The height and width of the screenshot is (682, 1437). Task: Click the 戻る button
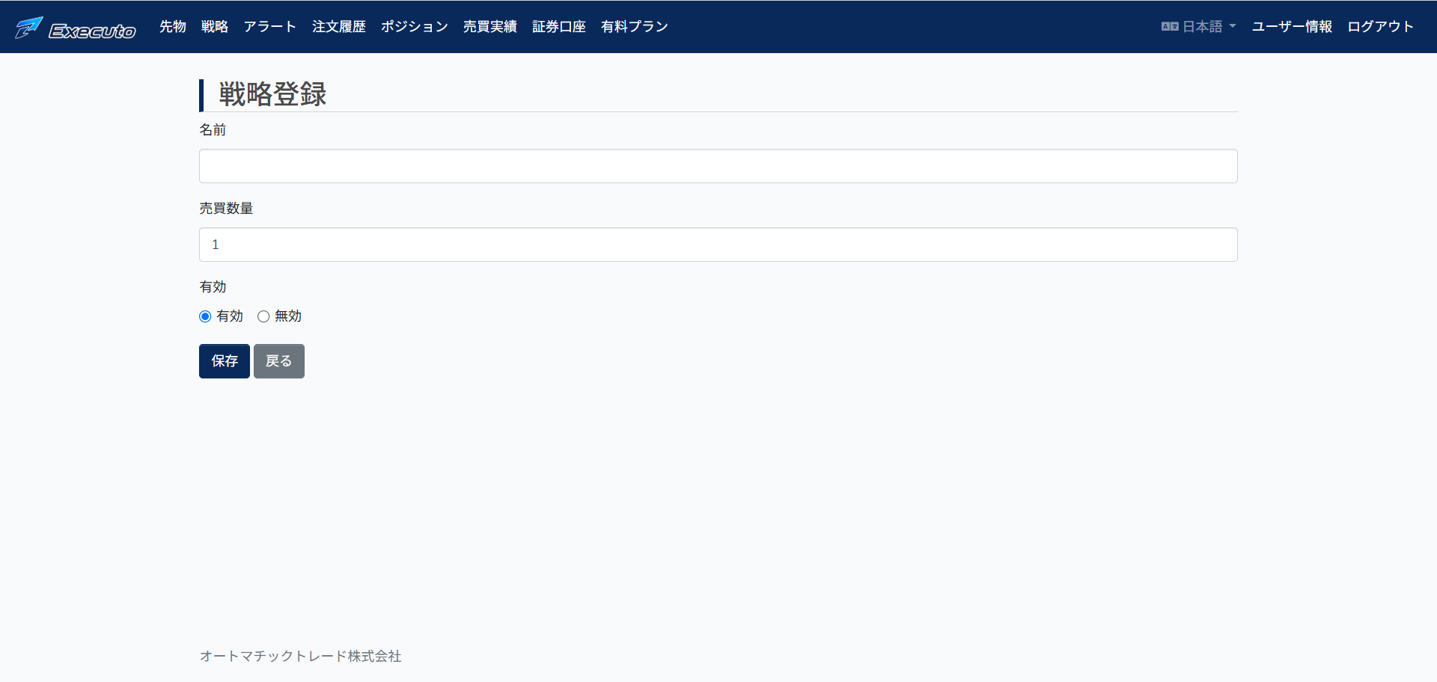click(279, 361)
